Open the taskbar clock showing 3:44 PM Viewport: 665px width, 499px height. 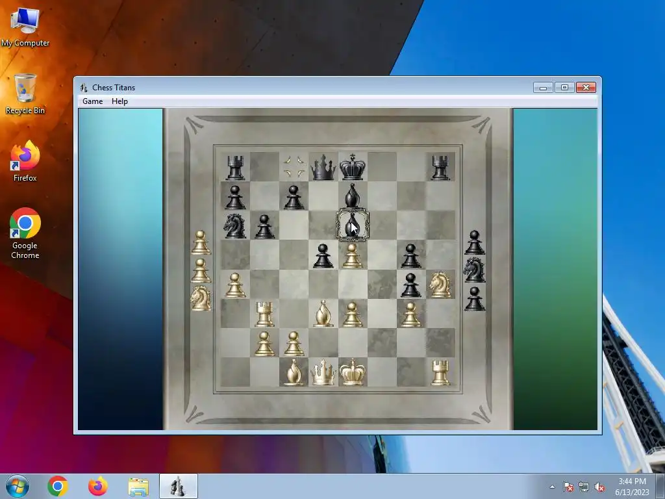pyautogui.click(x=632, y=487)
